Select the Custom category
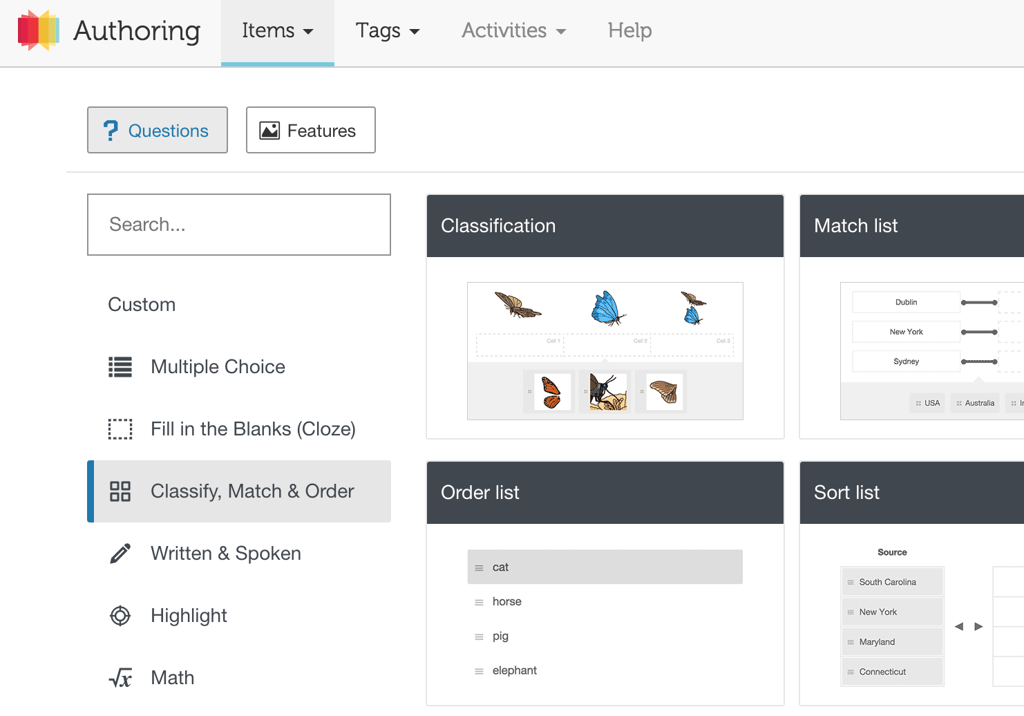This screenshot has width=1024, height=716. click(142, 305)
